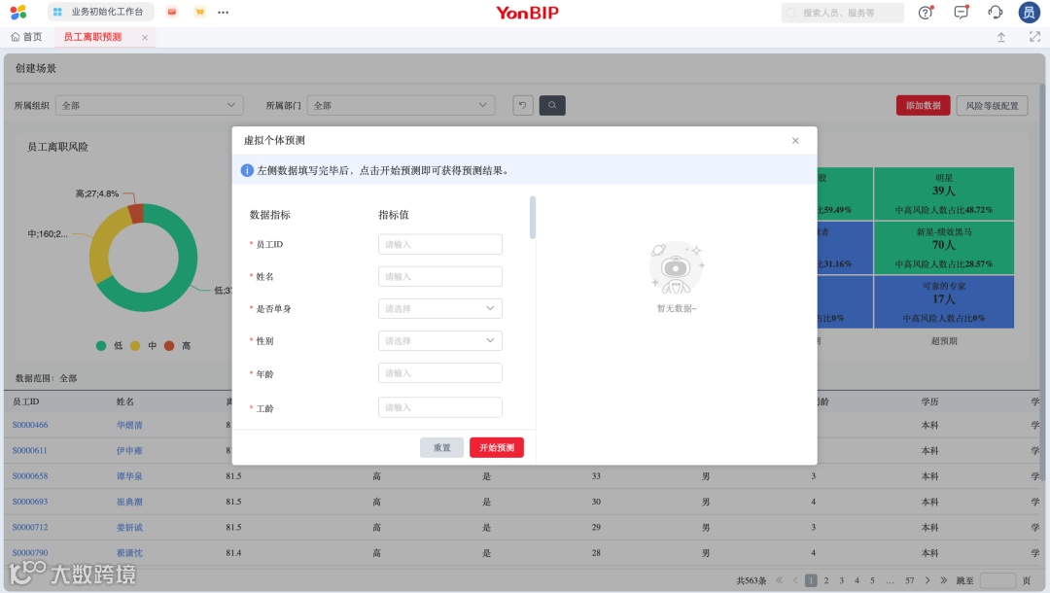Toggle fullscreen expand icon at top right

[x=1034, y=38]
